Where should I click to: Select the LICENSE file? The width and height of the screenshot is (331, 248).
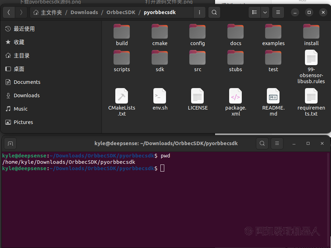click(x=198, y=99)
